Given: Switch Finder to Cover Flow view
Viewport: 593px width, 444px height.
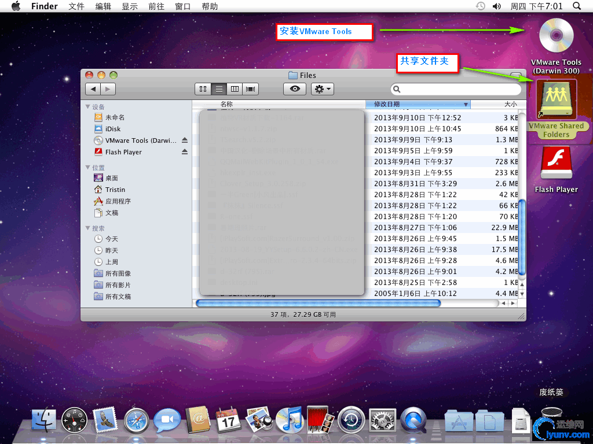Looking at the screenshot, I should pos(250,89).
